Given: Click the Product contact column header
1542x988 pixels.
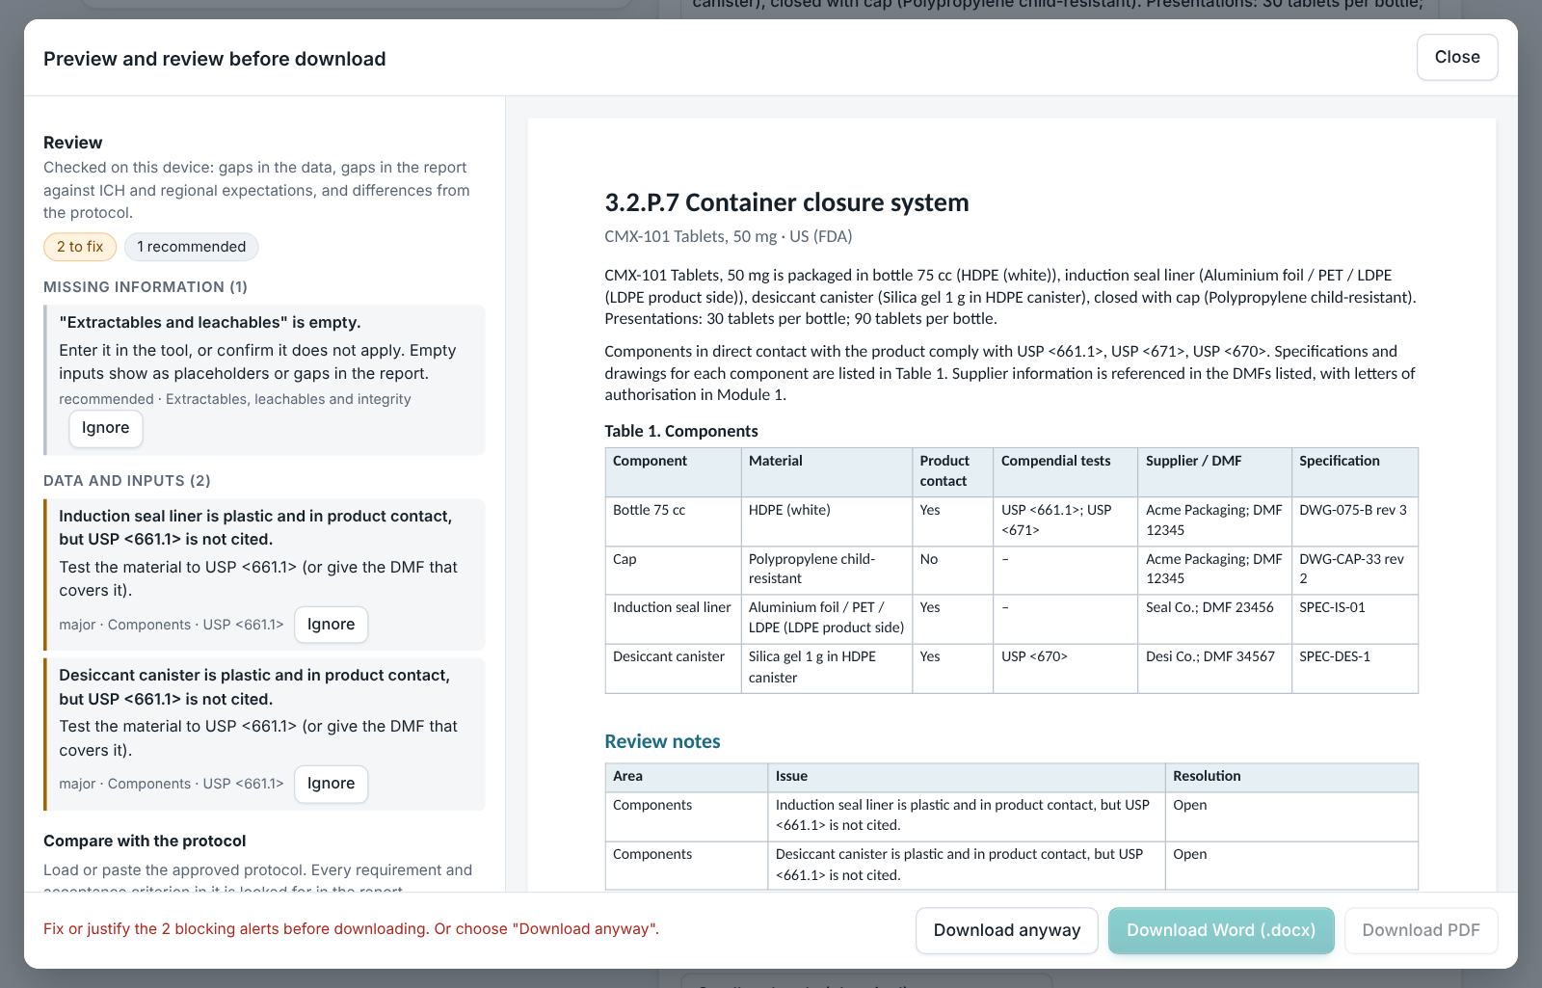Looking at the screenshot, I should [x=952, y=472].
